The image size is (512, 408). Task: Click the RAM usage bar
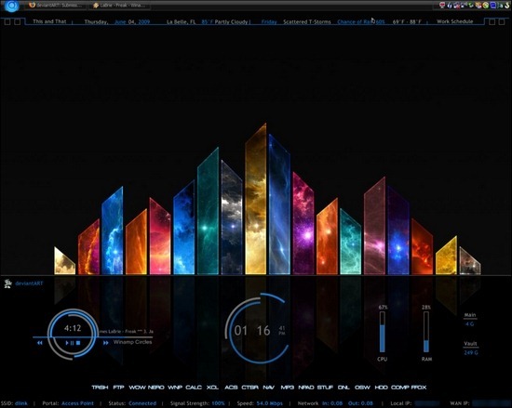coord(426,332)
